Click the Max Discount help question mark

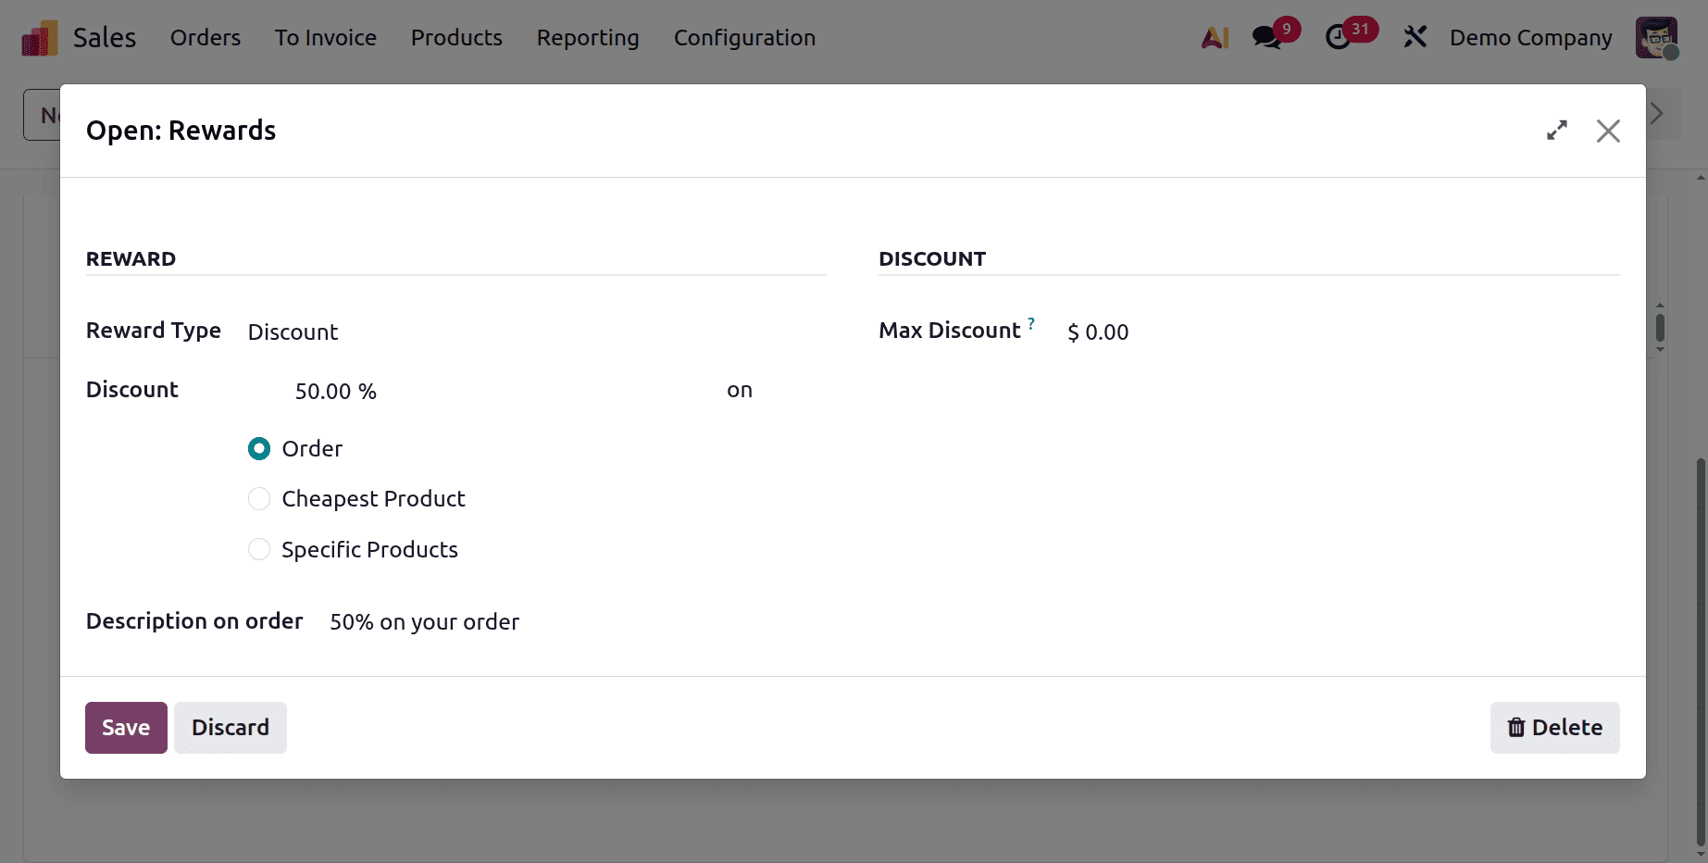[x=1032, y=323]
